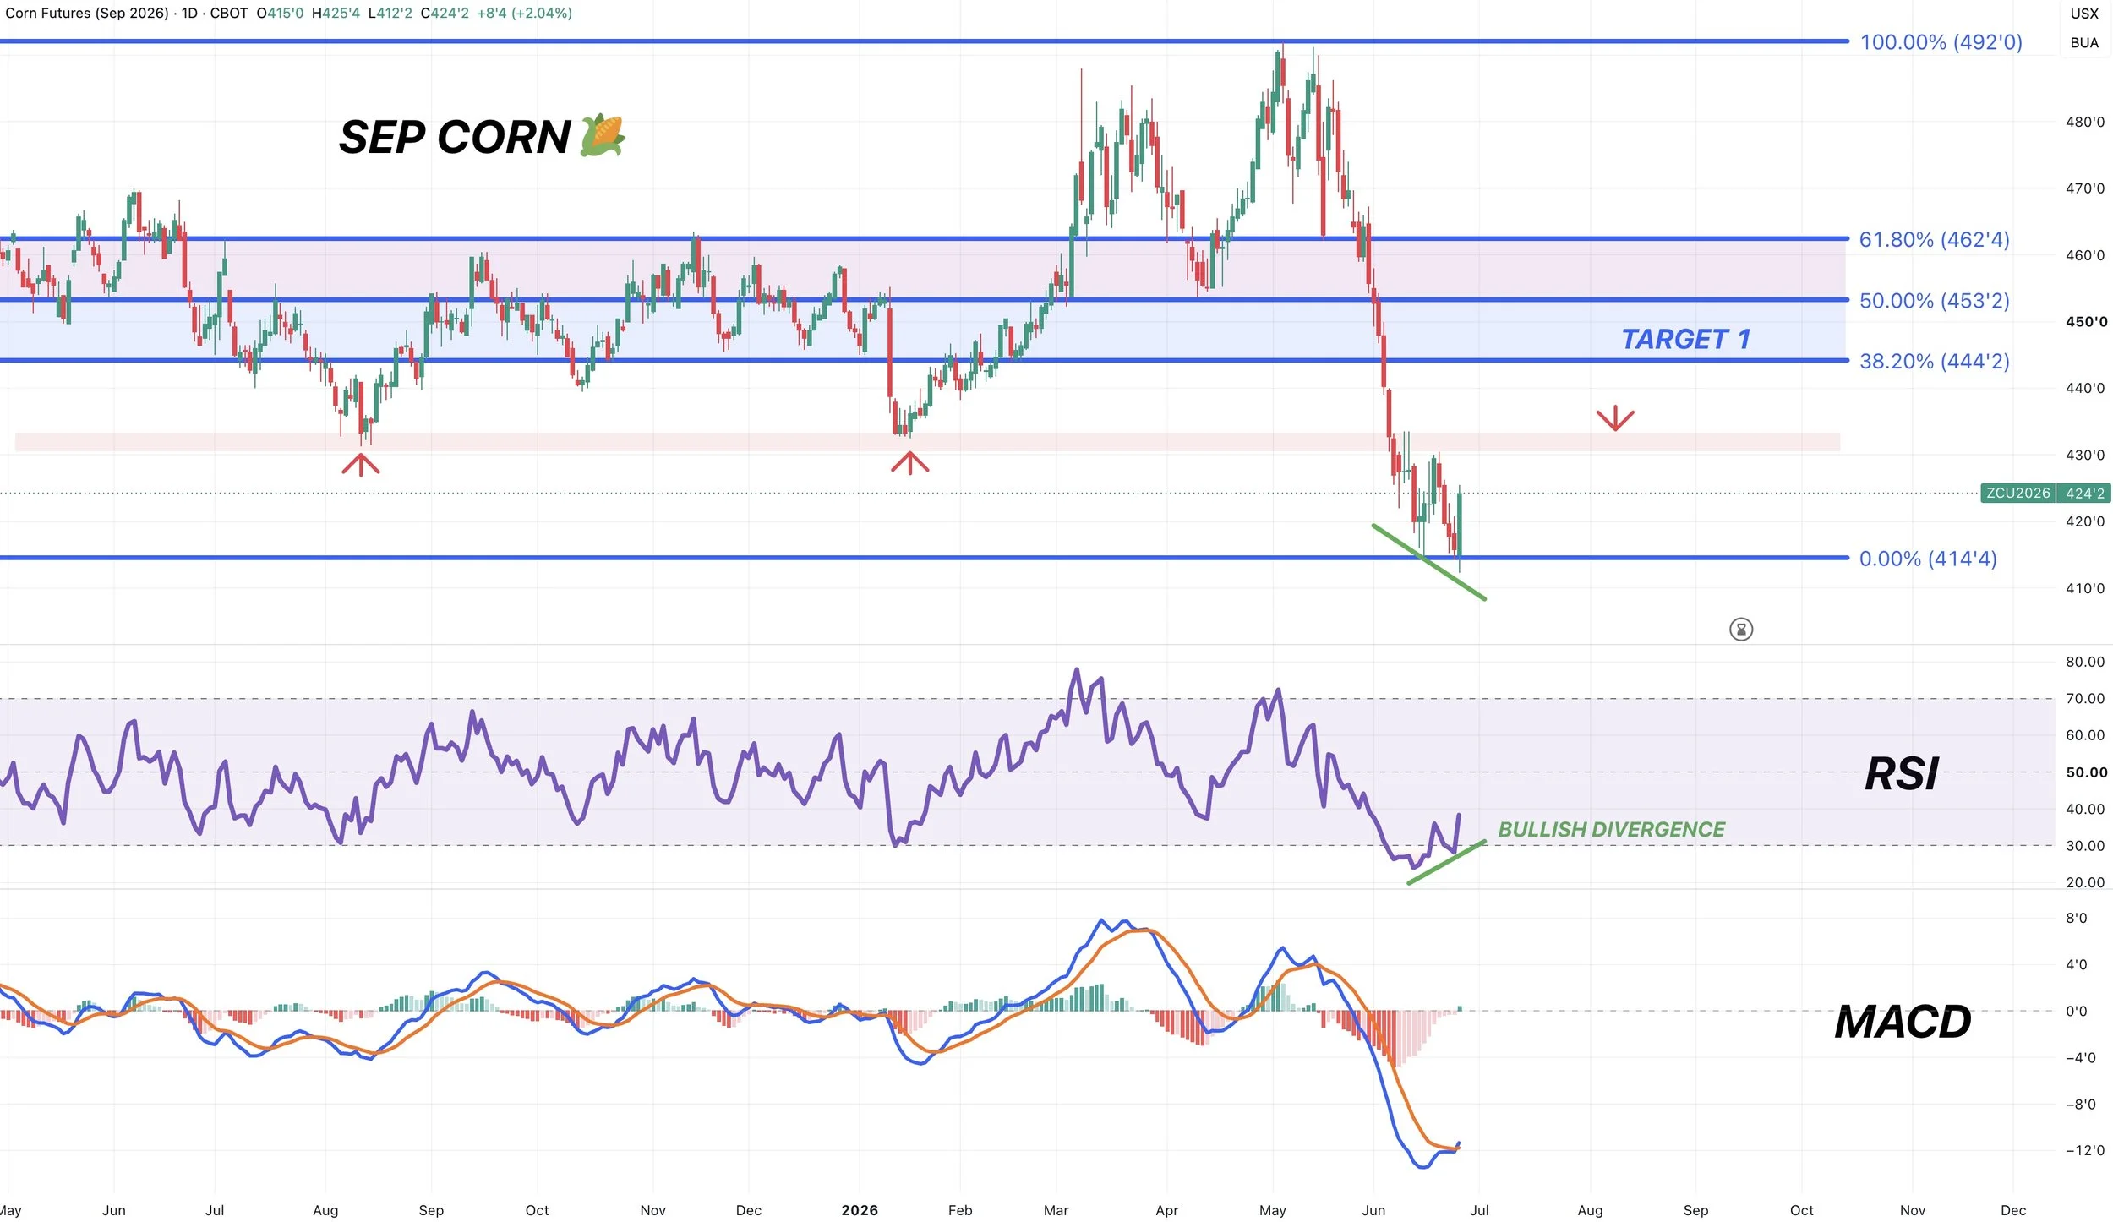
Task: Select the BULLISH DIVERGENCE text annotation
Action: (x=1611, y=829)
